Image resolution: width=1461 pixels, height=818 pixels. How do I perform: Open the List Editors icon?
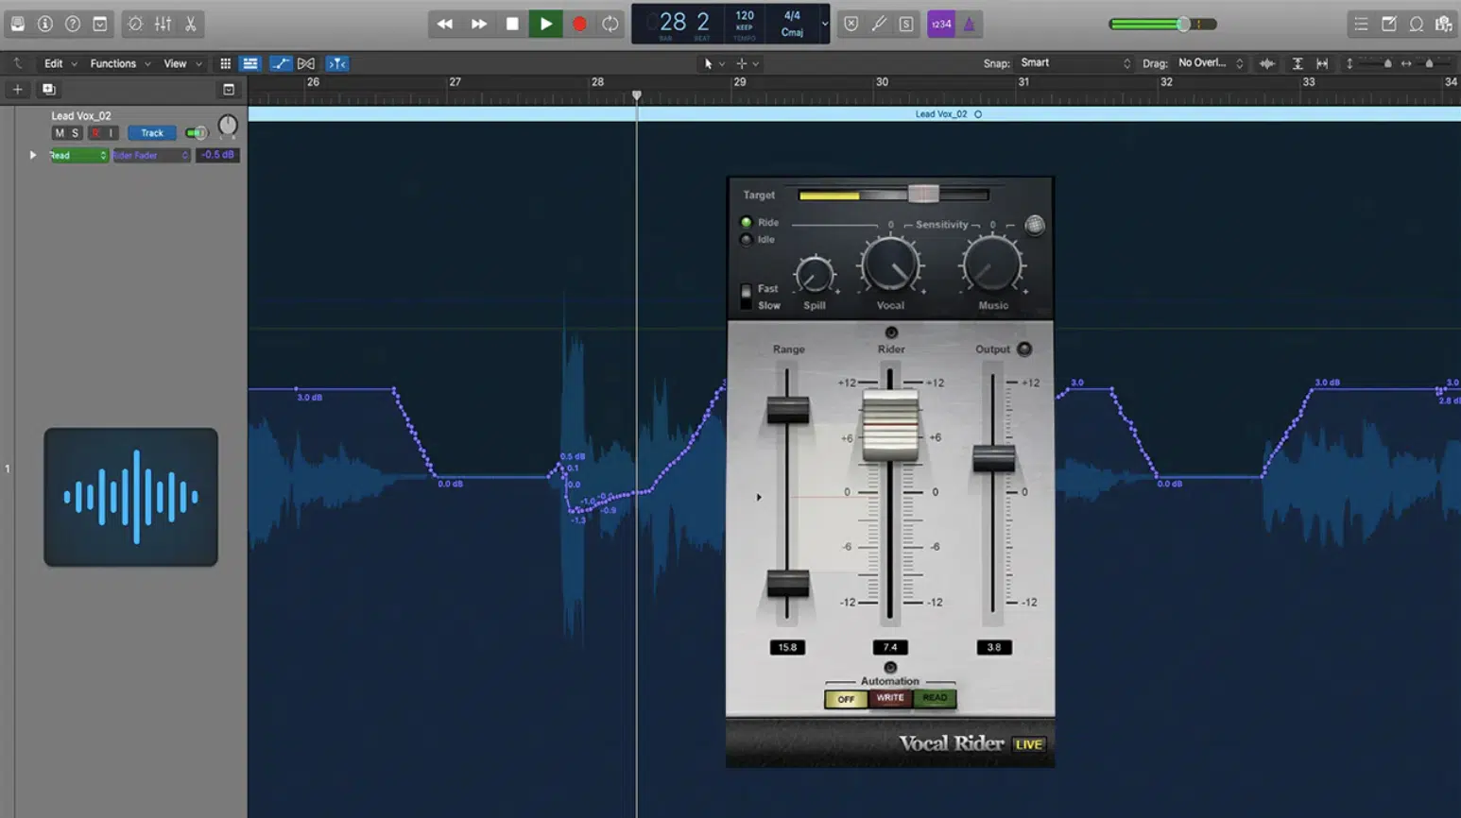1361,24
